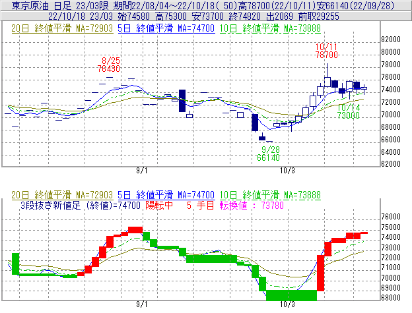The width and height of the screenshot is (412, 313).
Task: Click the 68000 lower chart axis label
Action: pyautogui.click(x=391, y=298)
